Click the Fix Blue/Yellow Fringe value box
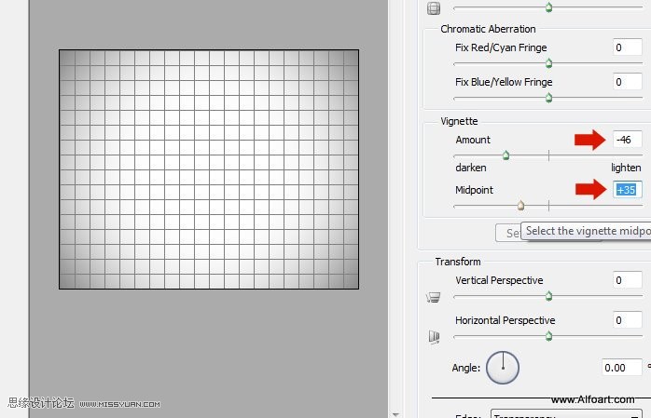The height and width of the screenshot is (418, 651). 628,82
